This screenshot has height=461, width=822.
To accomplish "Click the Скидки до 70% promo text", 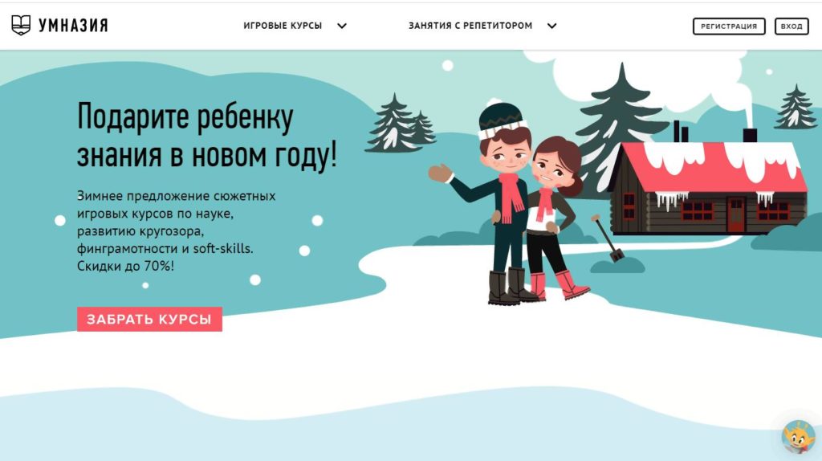I will [x=125, y=266].
